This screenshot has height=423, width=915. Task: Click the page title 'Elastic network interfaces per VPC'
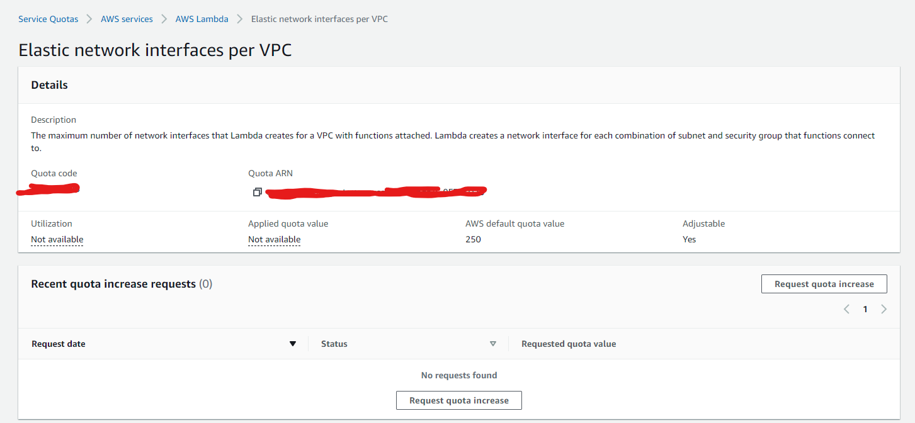tap(155, 50)
